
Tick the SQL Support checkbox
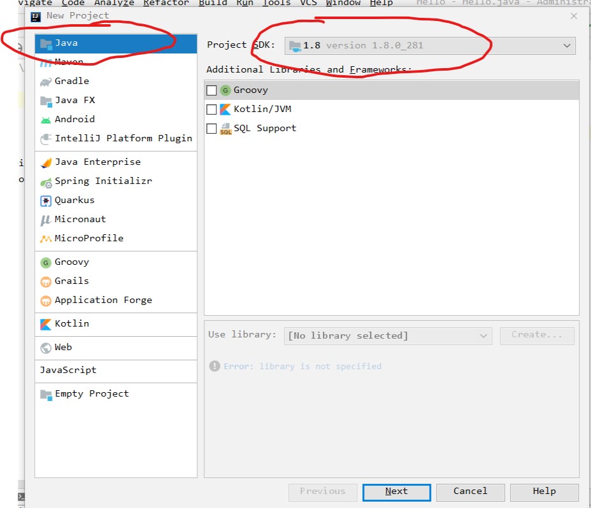(211, 129)
